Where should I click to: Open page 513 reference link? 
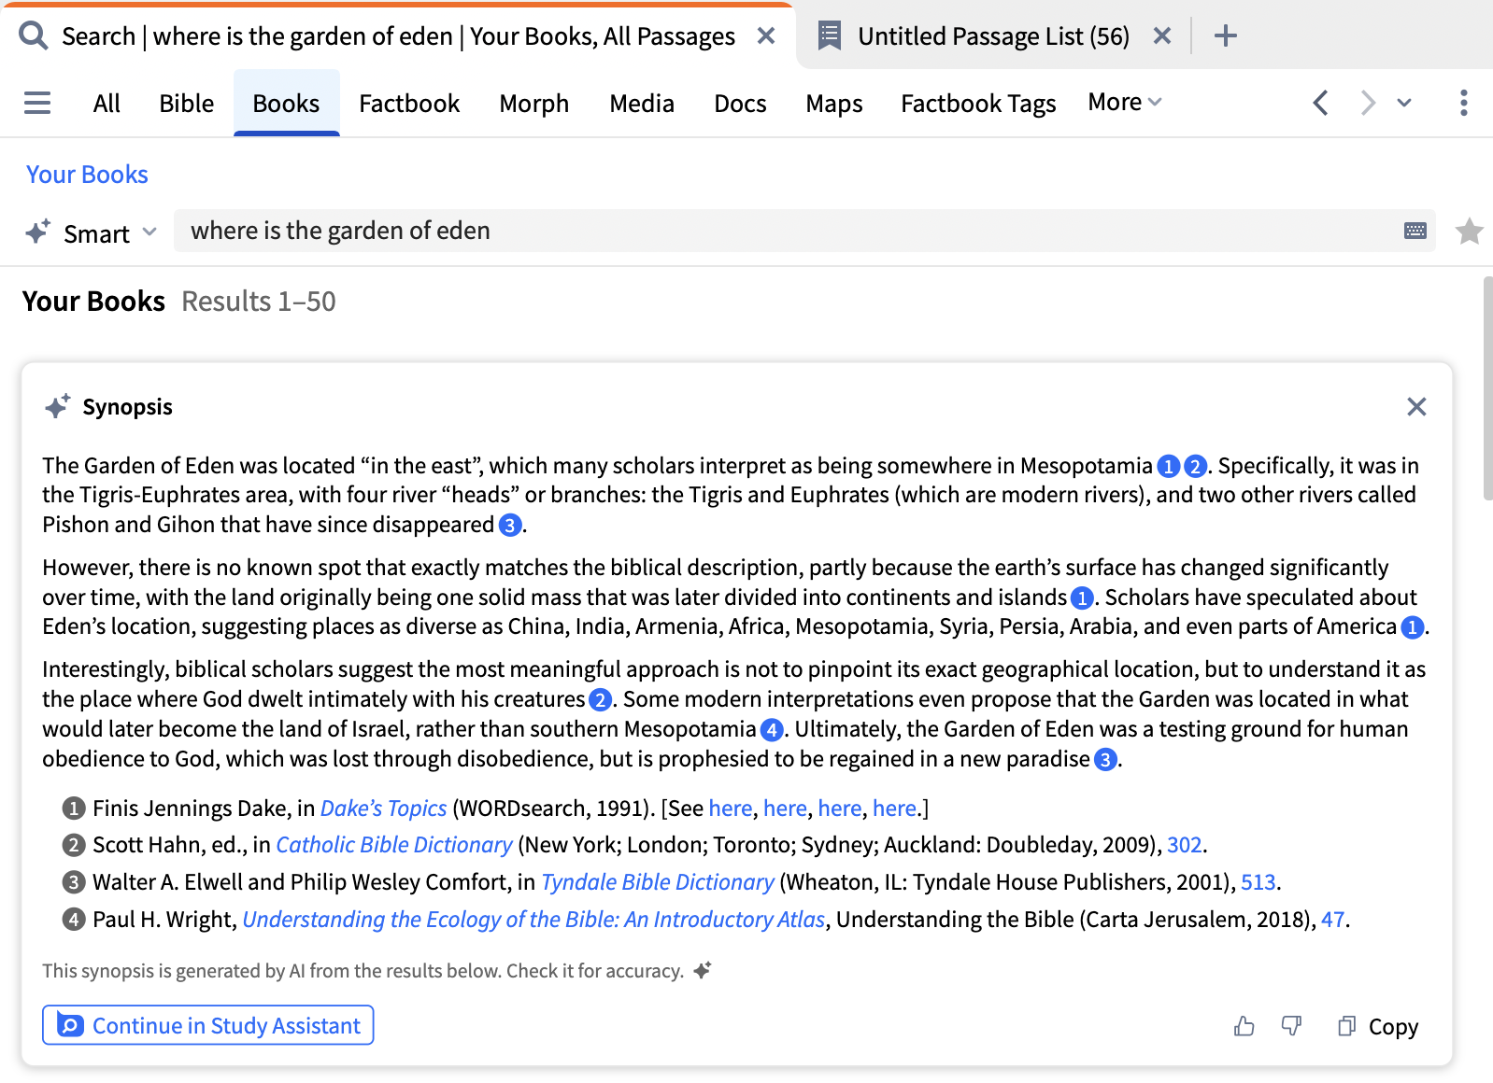point(1258,882)
